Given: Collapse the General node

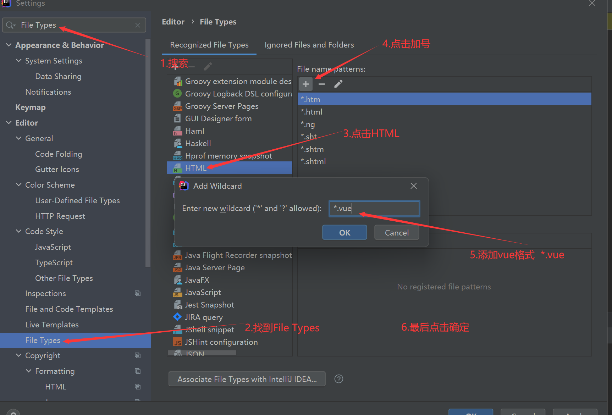Looking at the screenshot, I should coord(19,138).
